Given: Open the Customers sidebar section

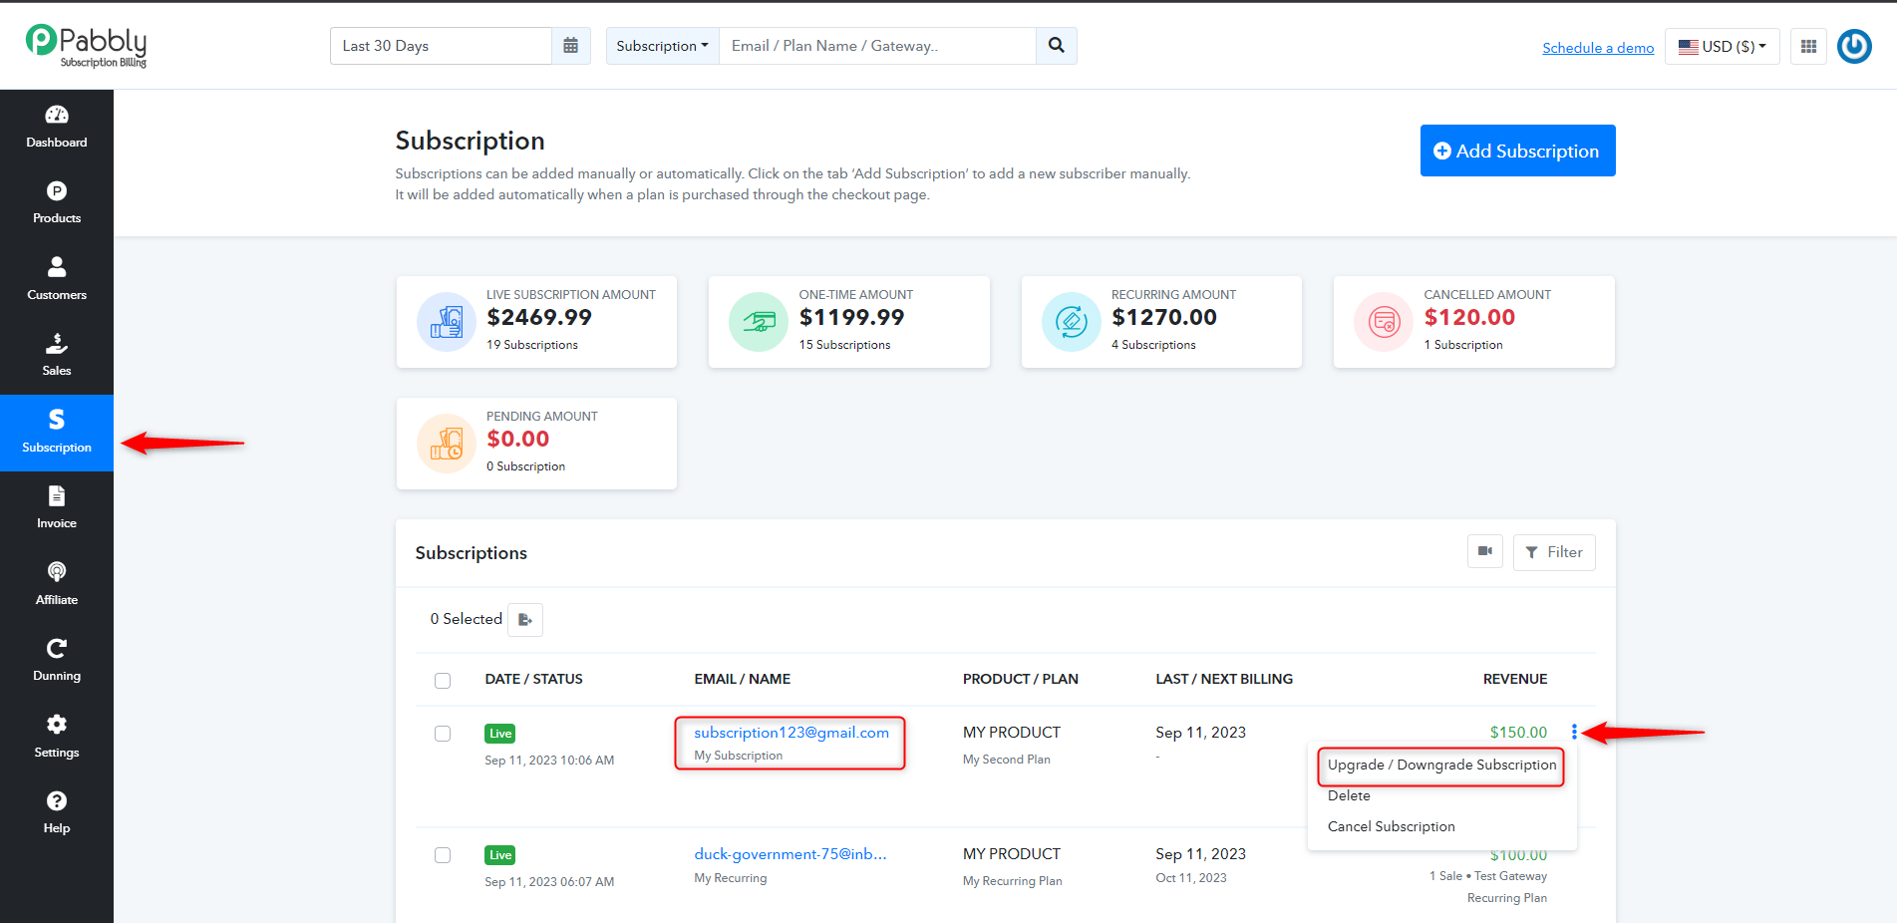Looking at the screenshot, I should pos(57,279).
